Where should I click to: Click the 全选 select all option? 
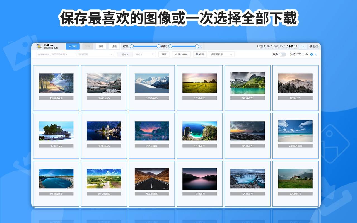click(x=115, y=46)
